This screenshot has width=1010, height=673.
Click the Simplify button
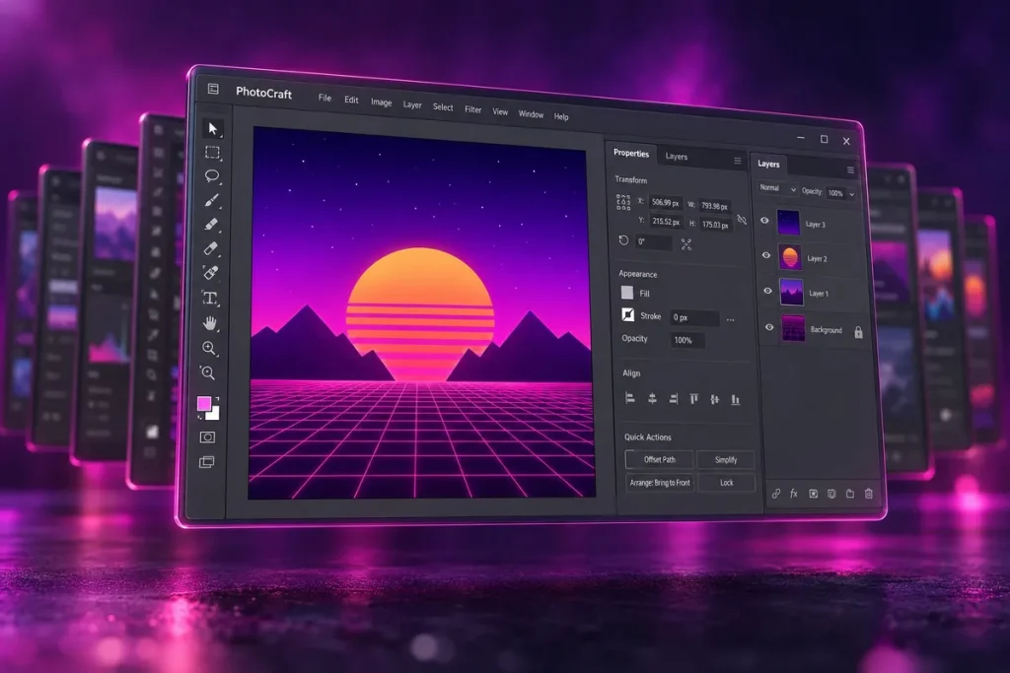click(726, 460)
